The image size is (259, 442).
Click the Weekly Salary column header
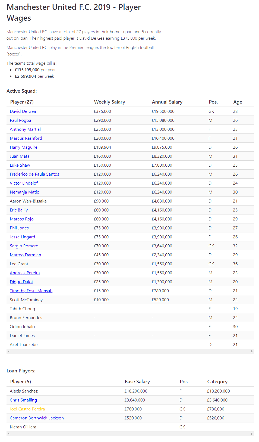click(x=109, y=102)
